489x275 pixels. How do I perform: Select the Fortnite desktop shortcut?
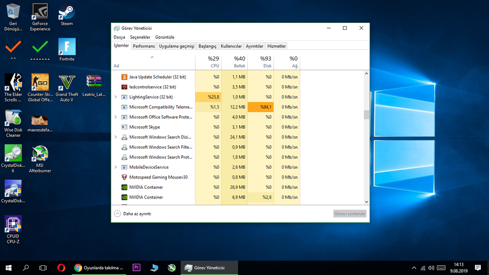pos(67,50)
